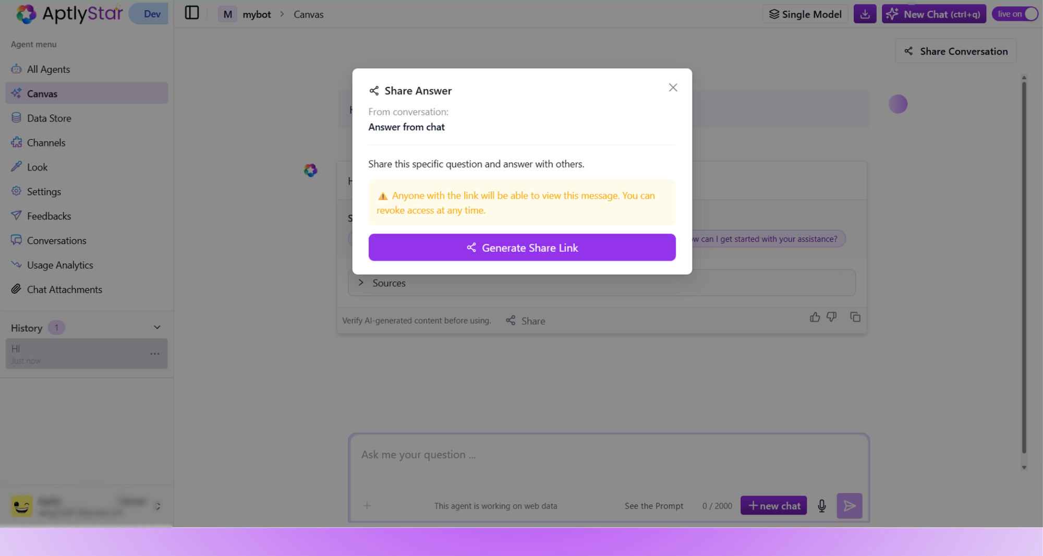Open the Data Store section
The image size is (1043, 556).
click(48, 118)
